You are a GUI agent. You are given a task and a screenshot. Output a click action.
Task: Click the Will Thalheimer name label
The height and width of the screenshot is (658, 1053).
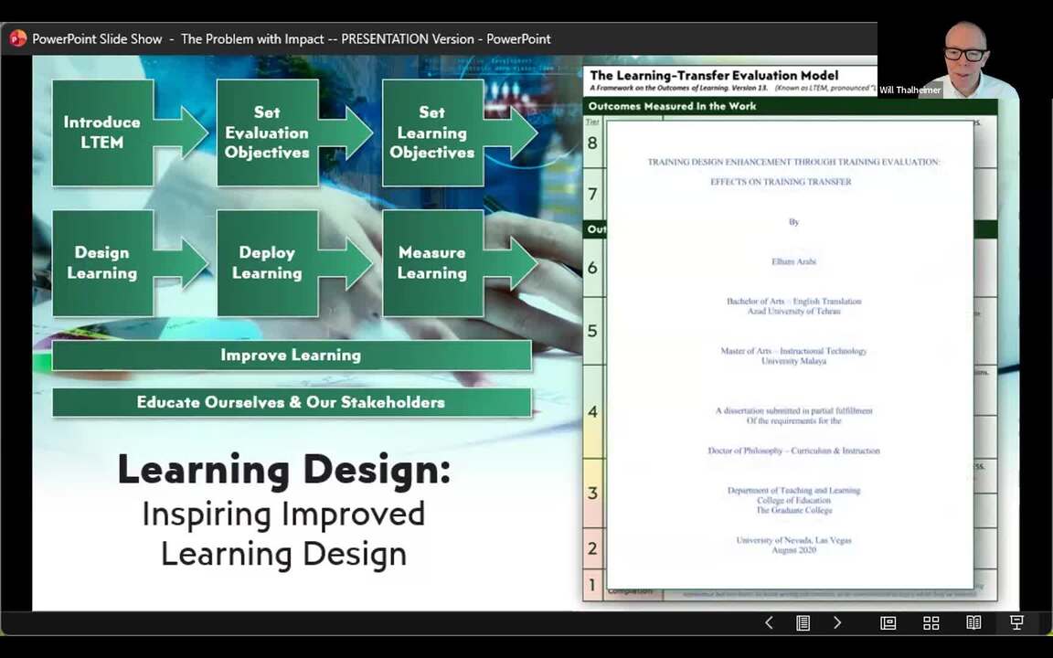click(909, 90)
